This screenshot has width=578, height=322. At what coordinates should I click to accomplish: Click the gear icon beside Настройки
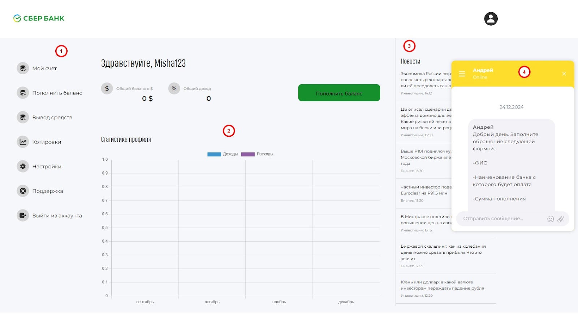tap(23, 166)
